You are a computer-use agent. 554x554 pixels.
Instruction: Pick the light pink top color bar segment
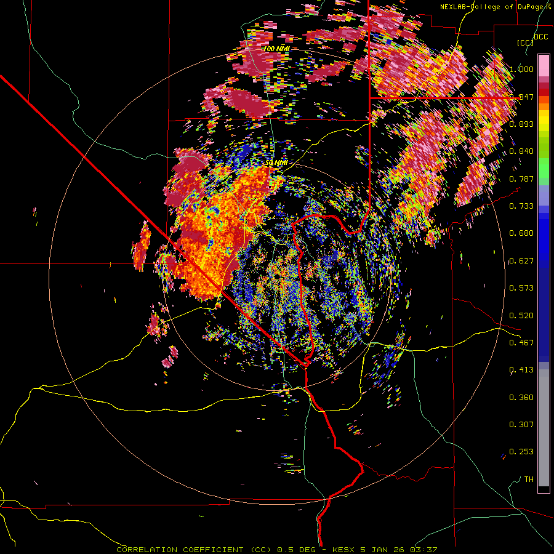[544, 65]
